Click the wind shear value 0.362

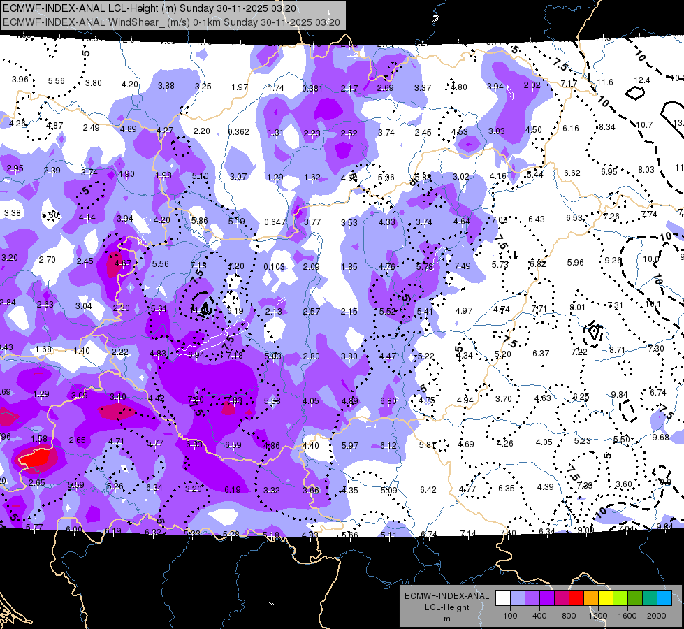tap(239, 132)
